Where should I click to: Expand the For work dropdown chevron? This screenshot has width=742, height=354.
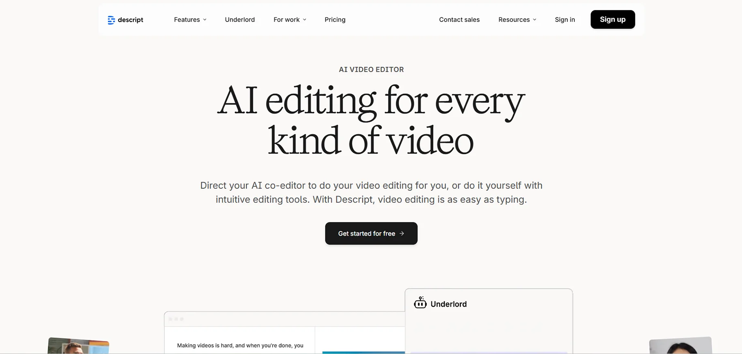point(305,20)
